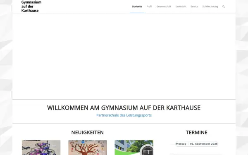Viewport: 248px width, 155px height.
Task: Open the Gemeinschaft menu
Action: [x=164, y=7]
